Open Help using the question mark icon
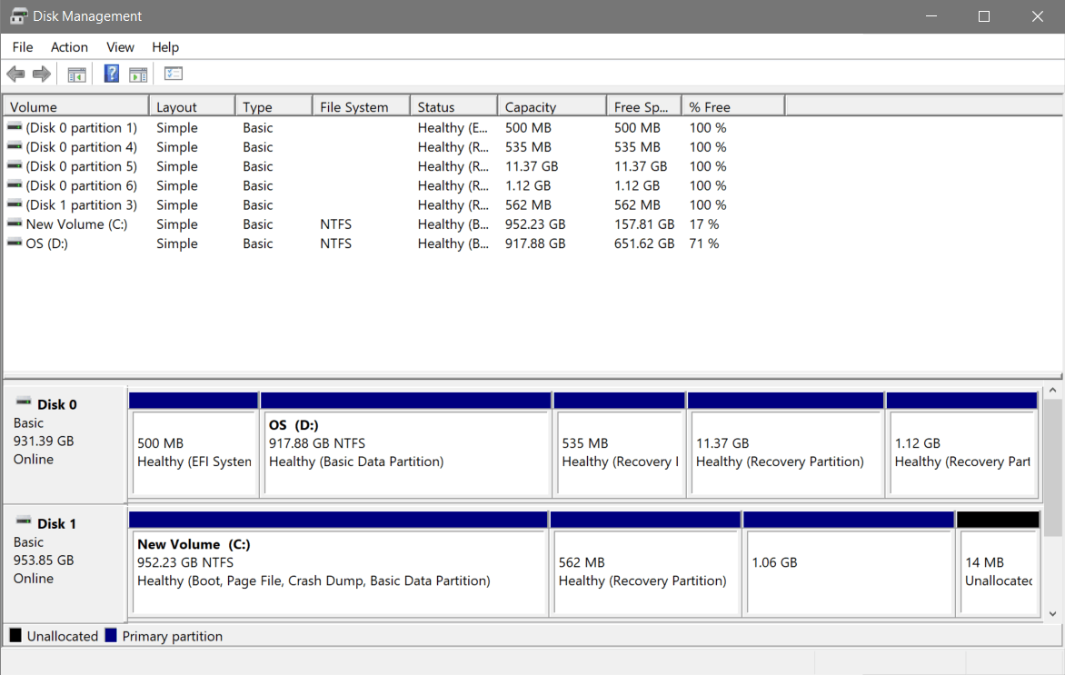 pyautogui.click(x=111, y=73)
